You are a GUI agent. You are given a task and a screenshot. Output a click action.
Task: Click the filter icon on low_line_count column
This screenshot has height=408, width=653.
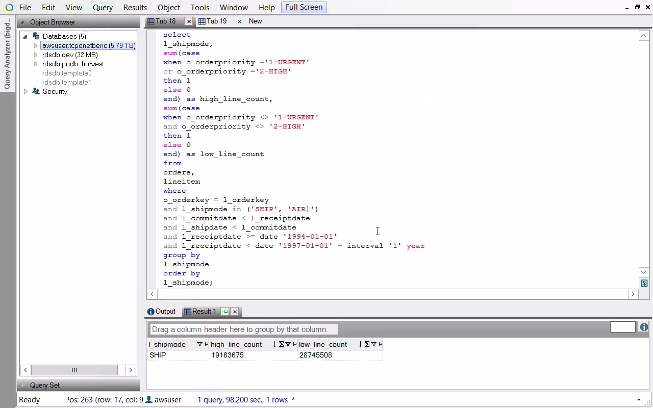[373, 345]
